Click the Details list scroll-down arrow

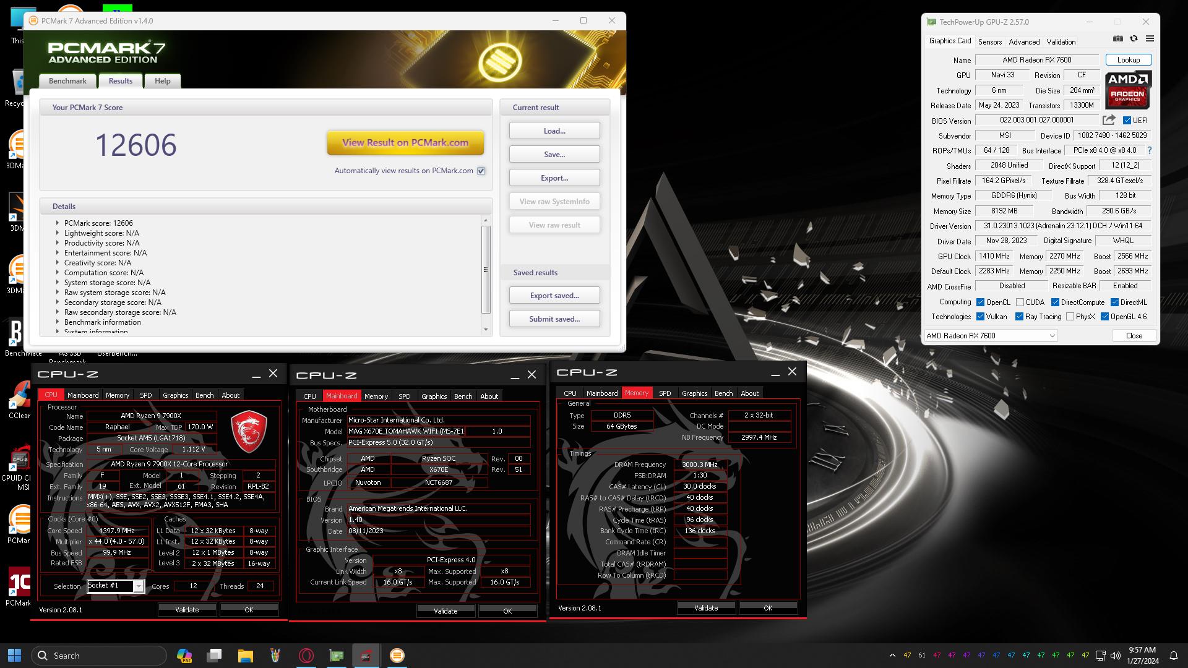click(x=486, y=330)
